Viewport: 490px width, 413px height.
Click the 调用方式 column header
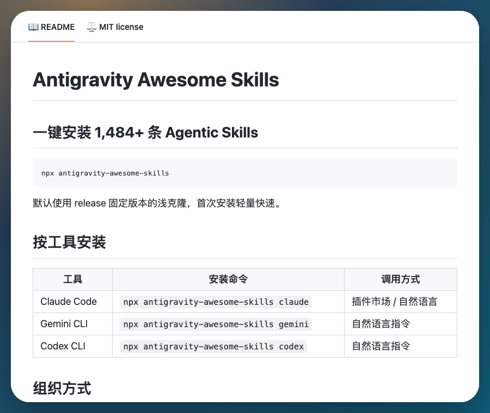pos(400,279)
